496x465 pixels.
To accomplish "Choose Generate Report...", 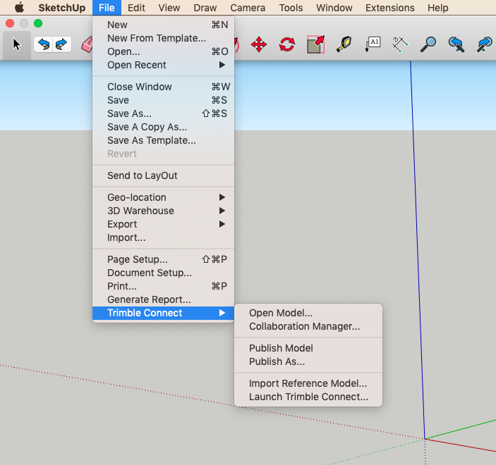I will [x=163, y=299].
